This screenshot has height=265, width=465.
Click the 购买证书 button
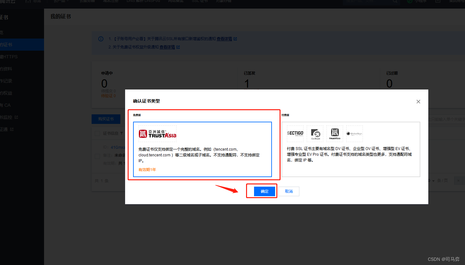coord(106,119)
